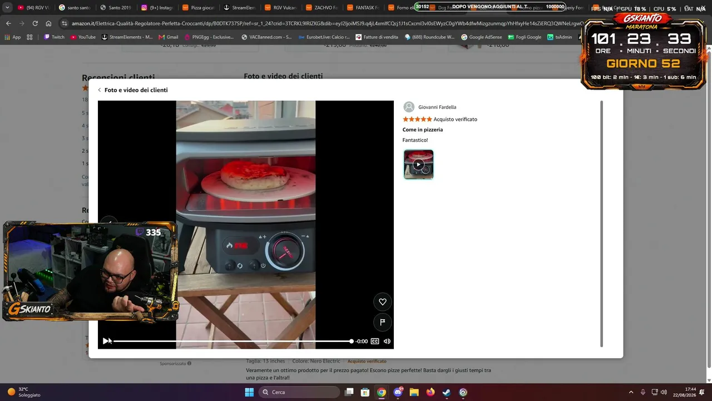Open the OBS Studio taskbar icon
Screen dimensions: 712x401
point(463,392)
